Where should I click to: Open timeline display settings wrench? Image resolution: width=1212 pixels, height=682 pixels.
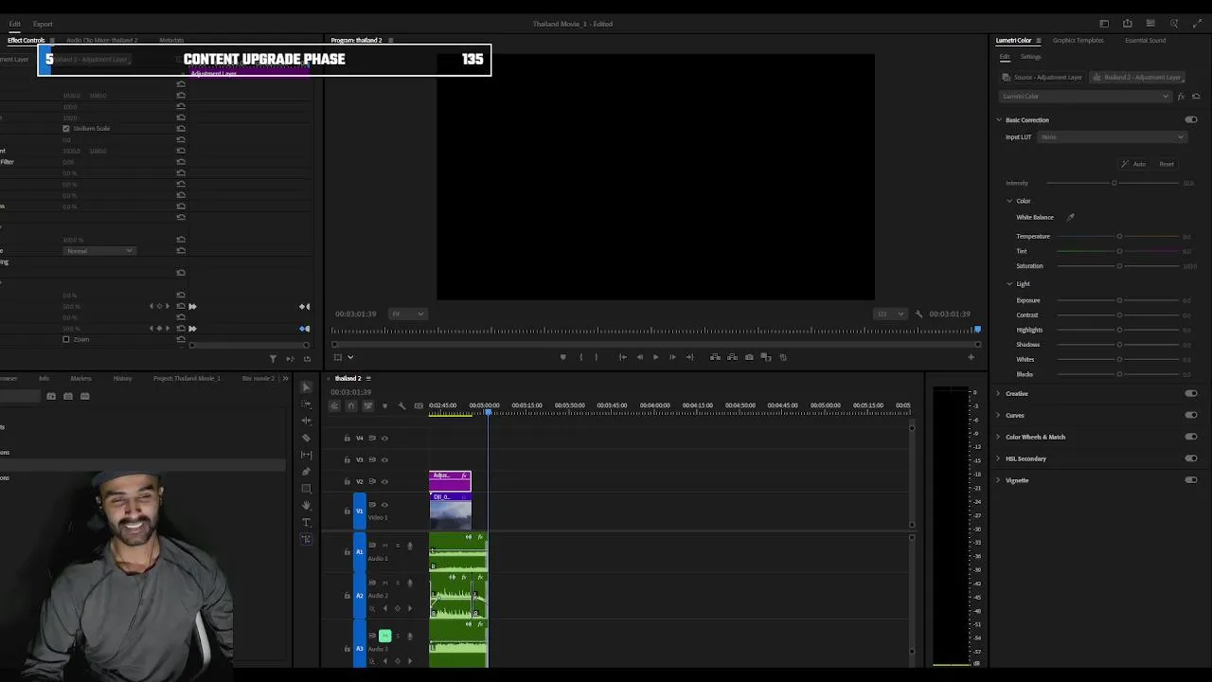pos(401,406)
